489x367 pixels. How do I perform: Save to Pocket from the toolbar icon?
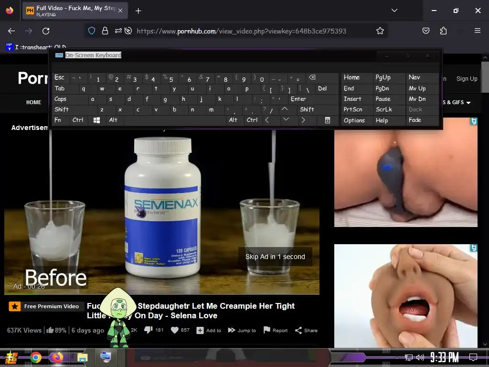point(425,31)
